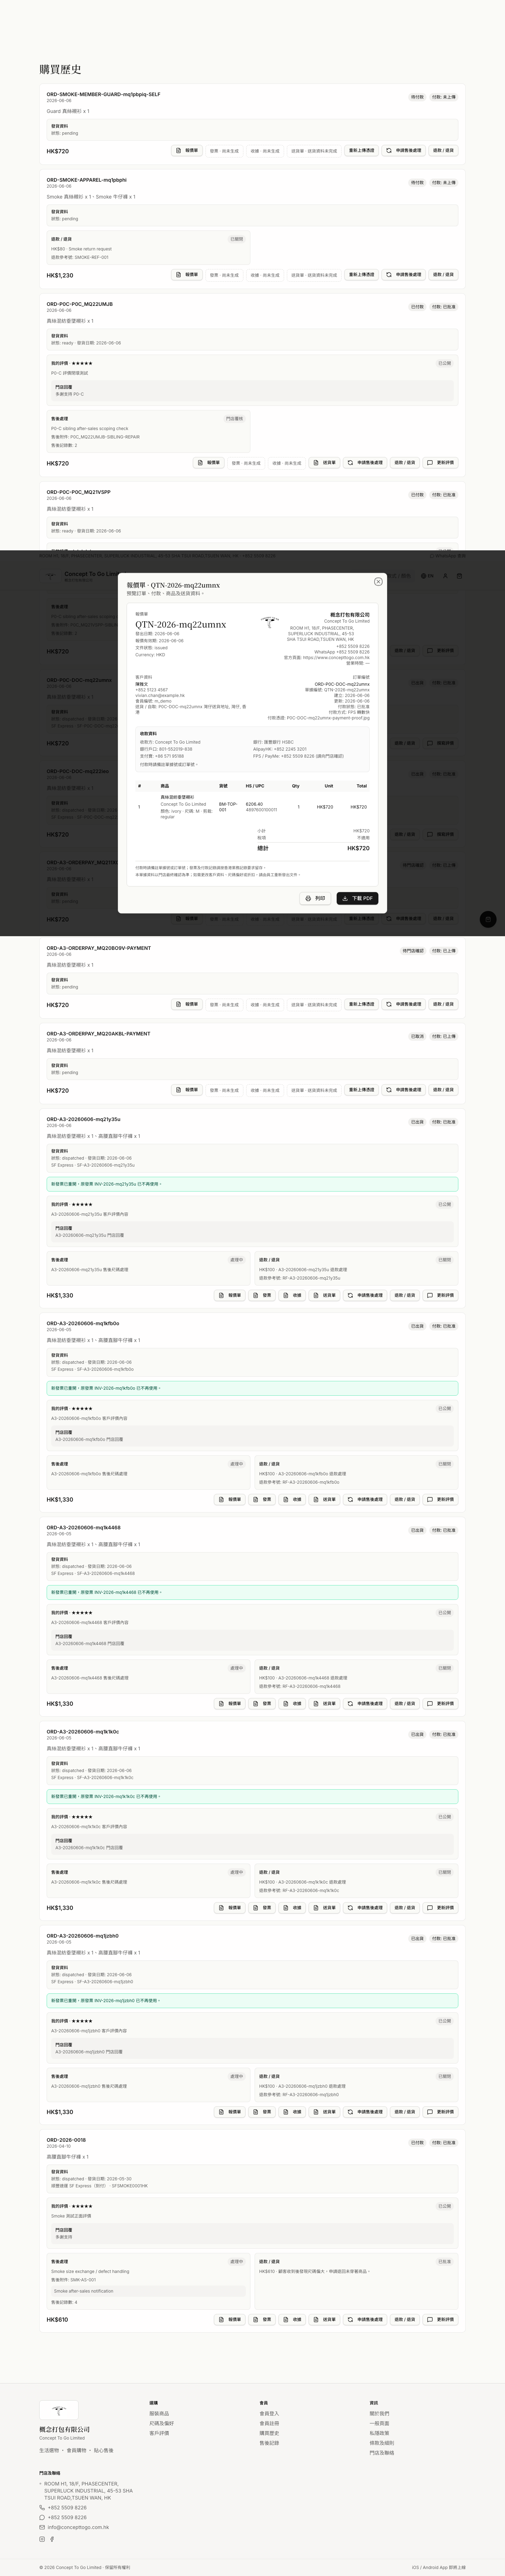505x2576 pixels.
Task: Open 客戶評價 footer link
Action: [159, 2433]
